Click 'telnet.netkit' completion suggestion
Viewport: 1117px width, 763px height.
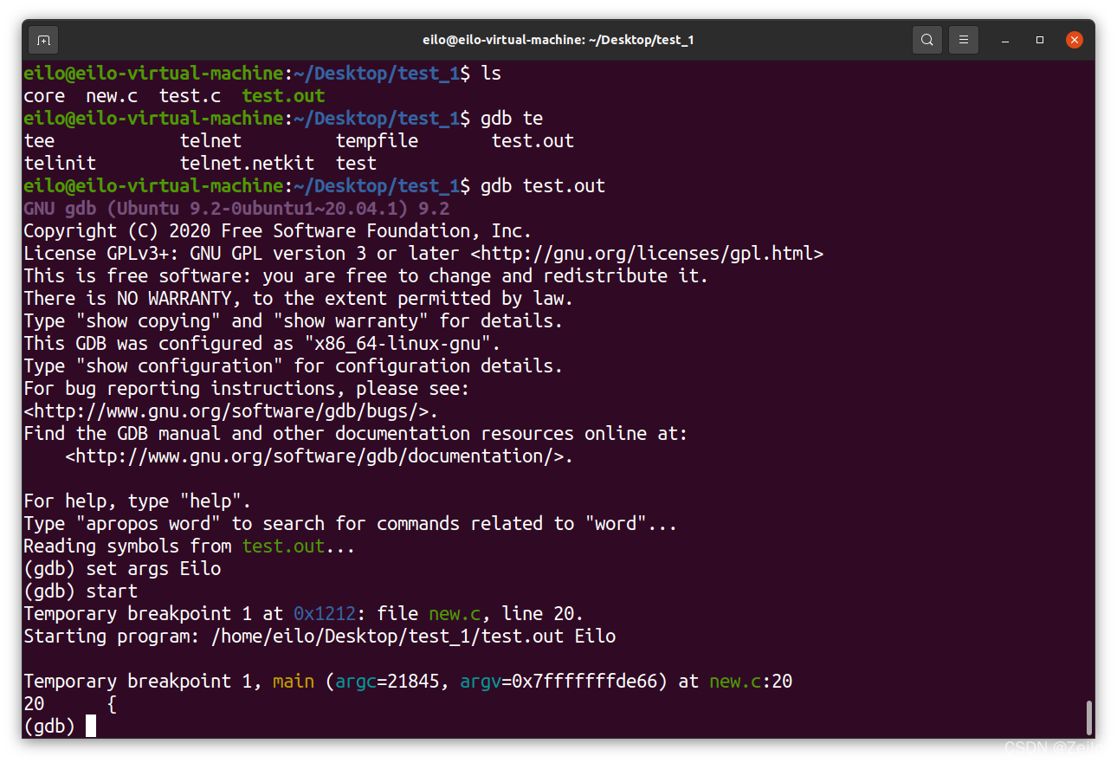click(247, 164)
